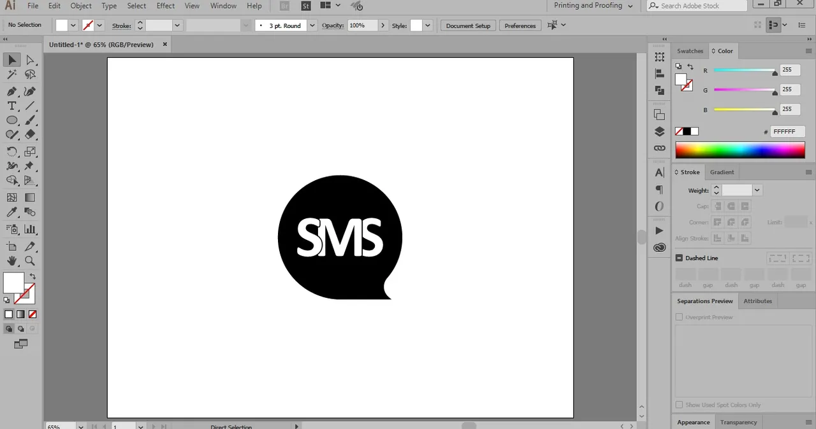
Task: Open the Actions panel play icon
Action: point(659,230)
